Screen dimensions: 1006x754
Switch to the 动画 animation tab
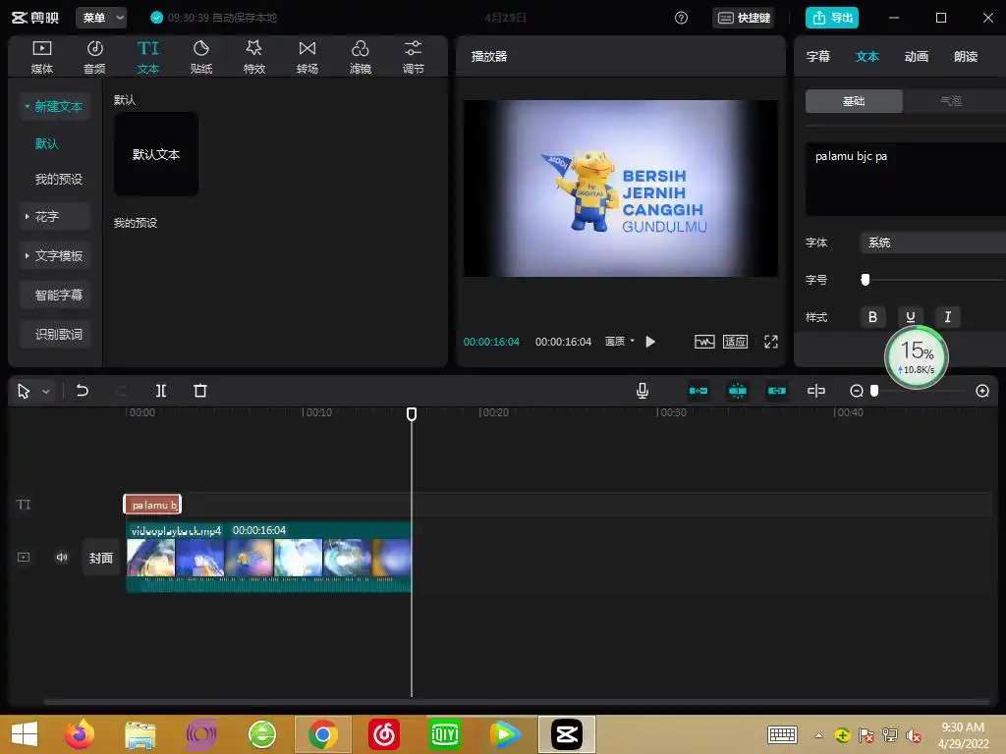917,56
